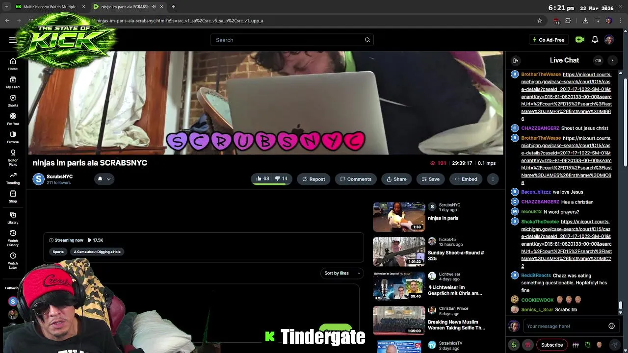Click the red gift subscription icon
This screenshot has height=353, width=628.
coord(528,345)
